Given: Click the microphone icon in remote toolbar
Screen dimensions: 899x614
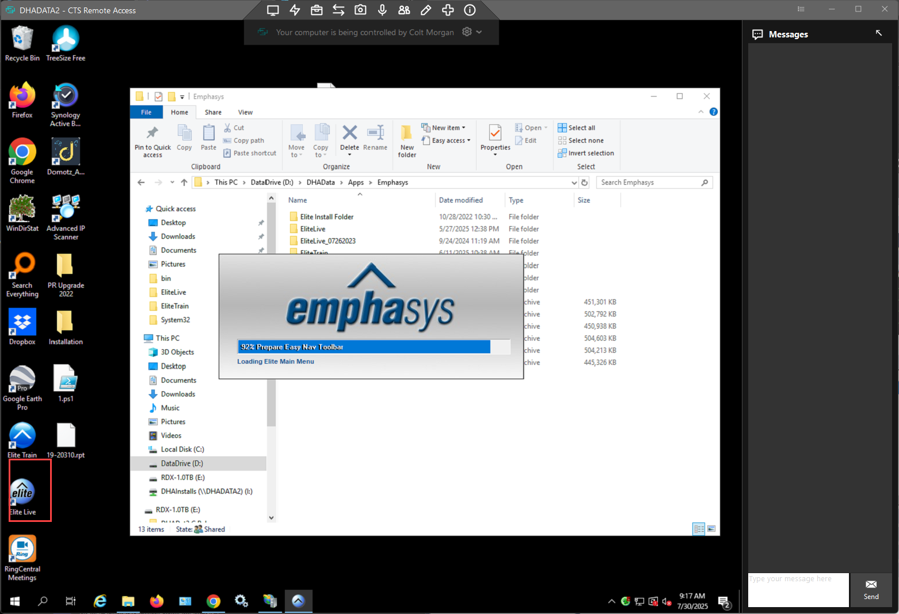Looking at the screenshot, I should pyautogui.click(x=382, y=10).
